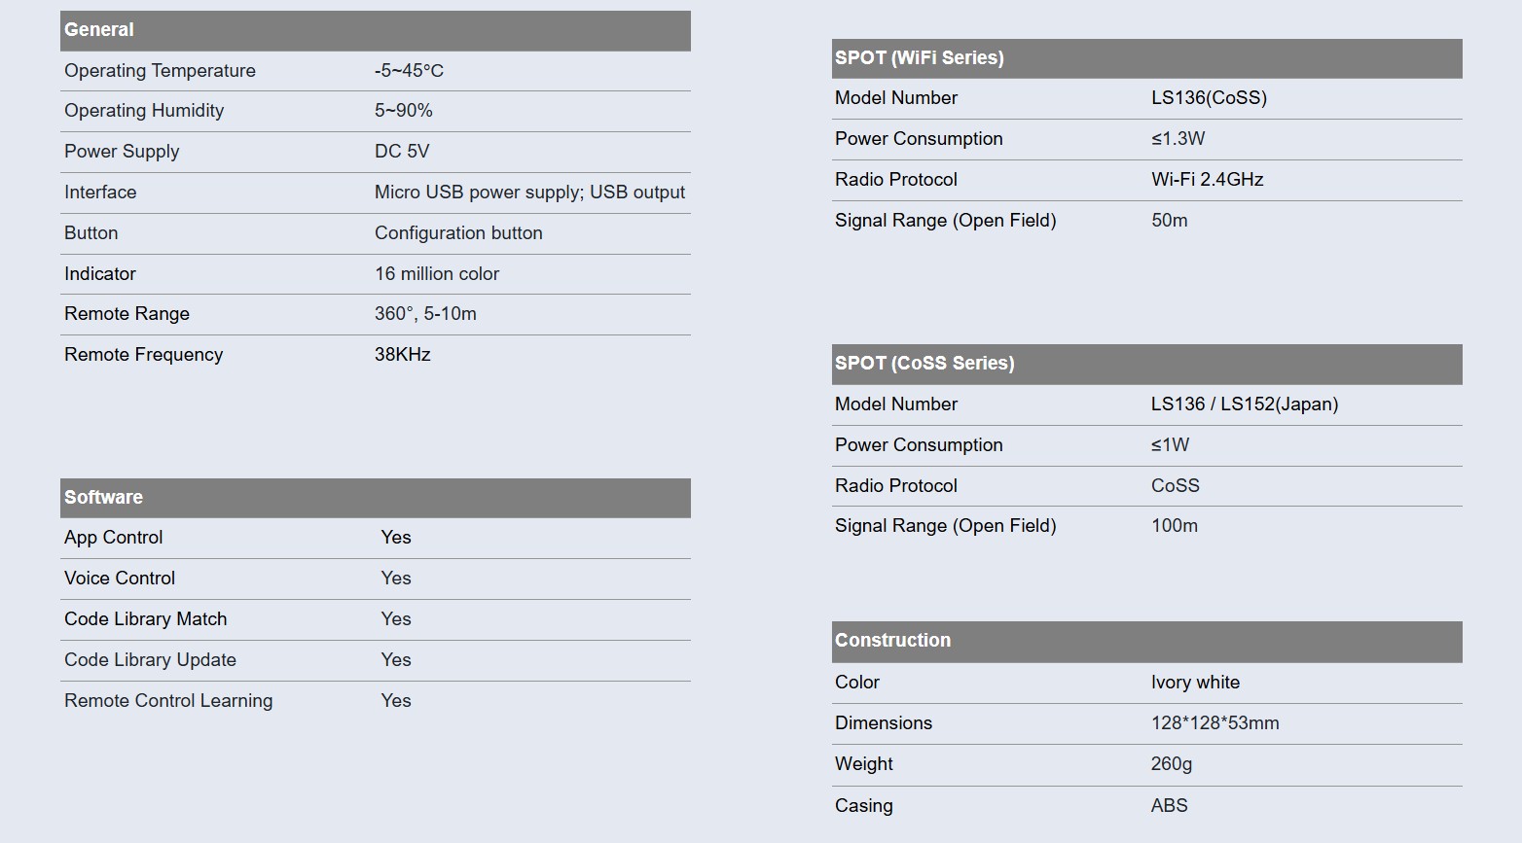Viewport: 1522px width, 843px height.
Task: Click the Remote Frequency 38KHz value
Action: 402,355
